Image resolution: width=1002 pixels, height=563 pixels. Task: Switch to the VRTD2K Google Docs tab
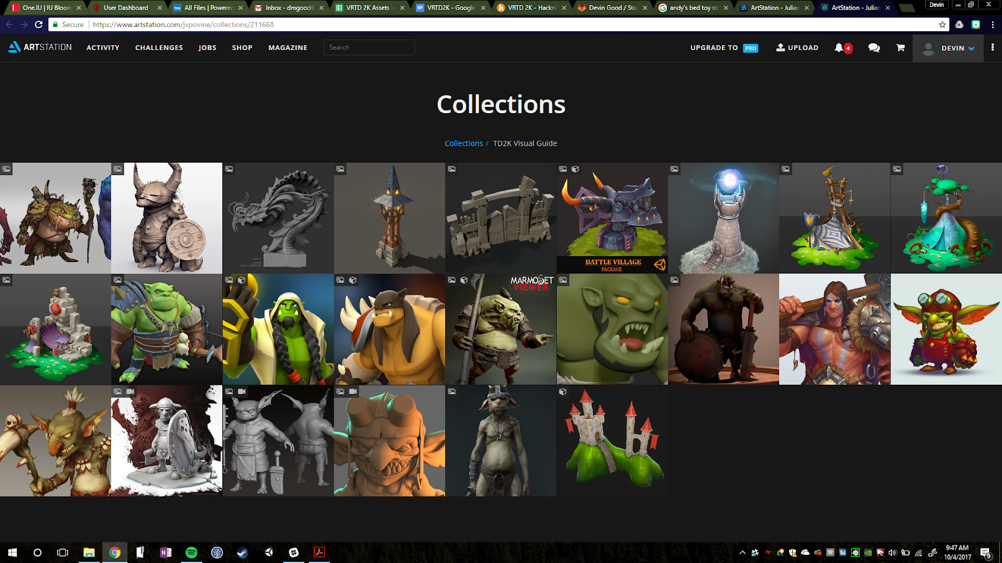click(450, 8)
